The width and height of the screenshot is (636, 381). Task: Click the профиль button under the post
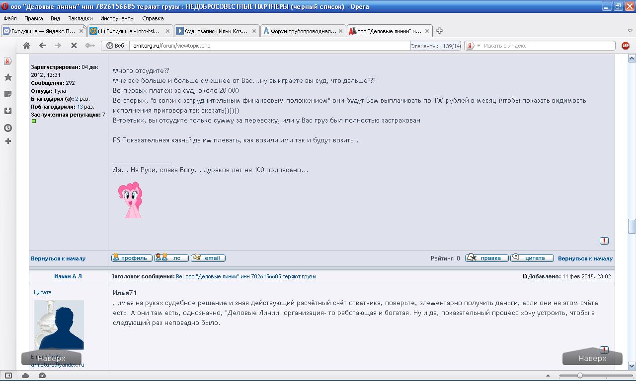132,258
